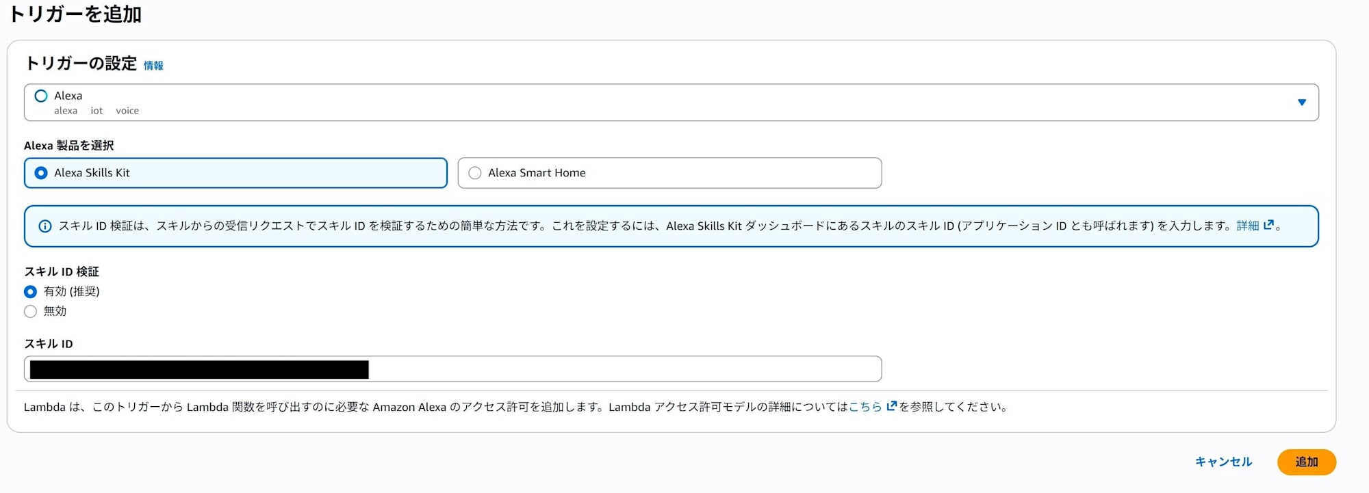Click the Alexa circle icon in trigger selector
This screenshot has height=493, width=1369.
pyautogui.click(x=41, y=96)
